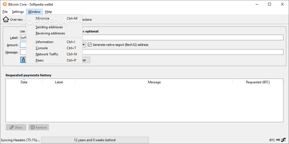This screenshot has height=144, width=289.
Task: Click the Clear button beside the menu
Action: [86, 60]
